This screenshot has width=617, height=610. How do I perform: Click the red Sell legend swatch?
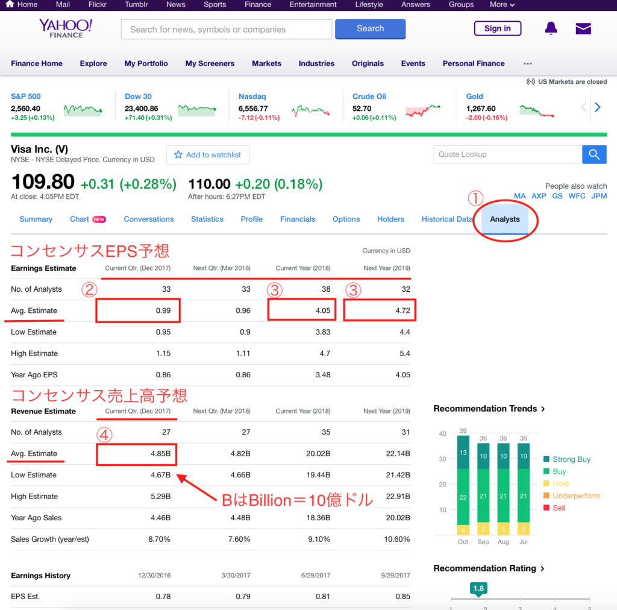[546, 508]
